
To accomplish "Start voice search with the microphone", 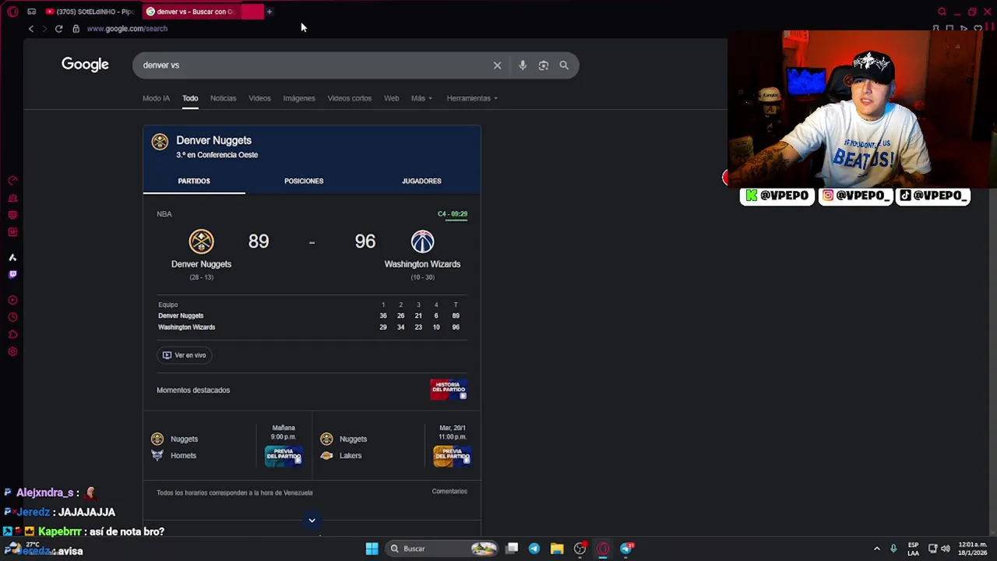I will pyautogui.click(x=523, y=65).
